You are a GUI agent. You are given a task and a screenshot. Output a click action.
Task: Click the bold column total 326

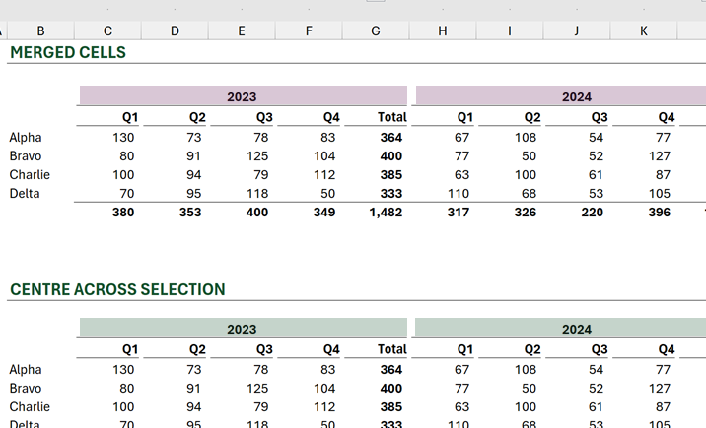[525, 213]
